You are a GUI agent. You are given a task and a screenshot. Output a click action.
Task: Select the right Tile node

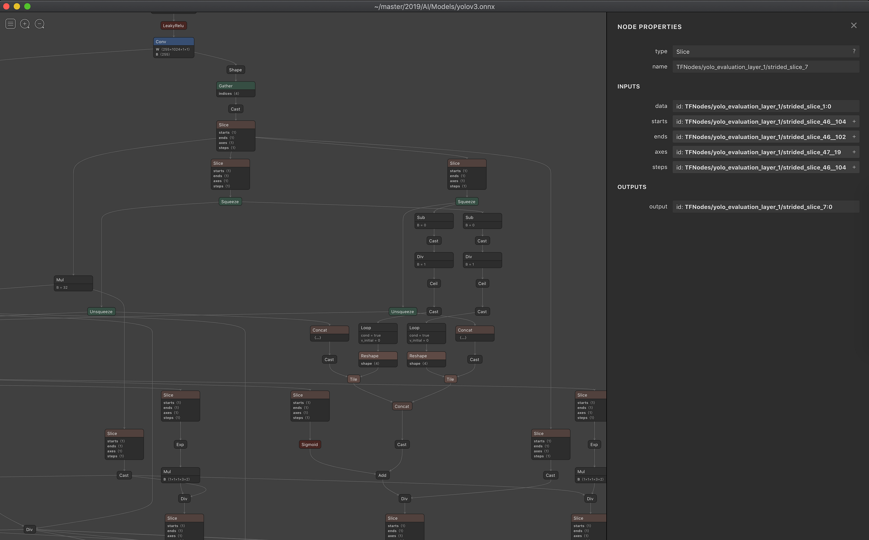tap(450, 379)
